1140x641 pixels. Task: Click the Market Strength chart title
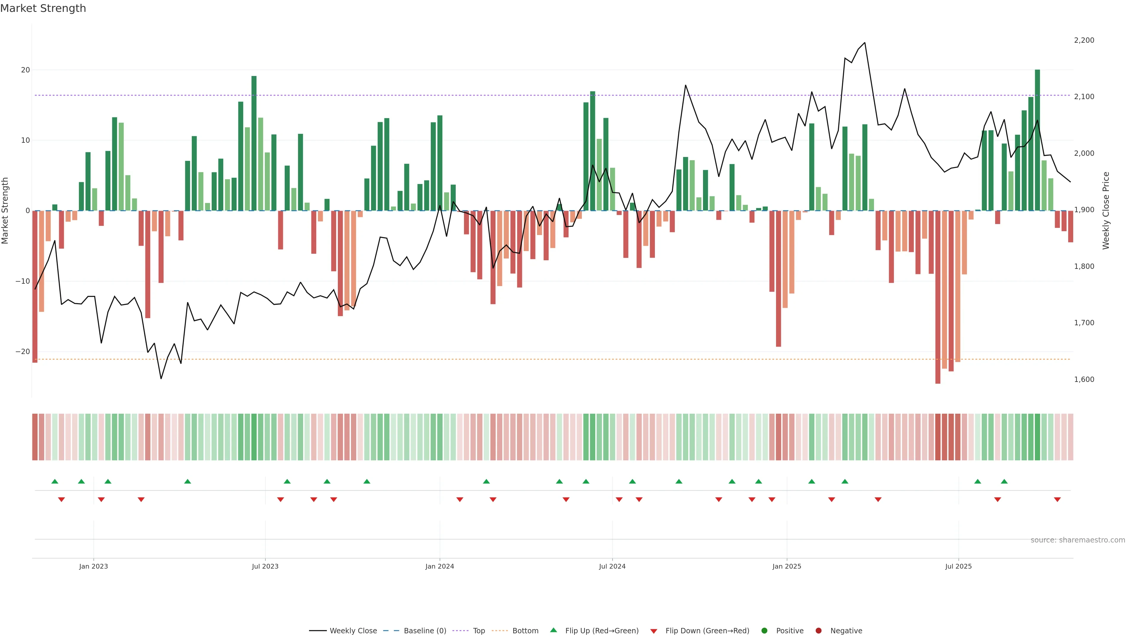tap(43, 8)
